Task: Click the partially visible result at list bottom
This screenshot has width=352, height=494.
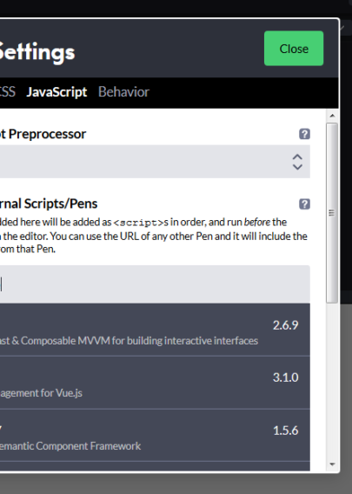Action: pos(155,466)
